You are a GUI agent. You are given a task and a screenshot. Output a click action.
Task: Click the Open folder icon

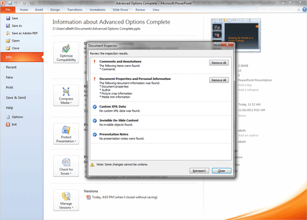pyautogui.click(x=8, y=41)
